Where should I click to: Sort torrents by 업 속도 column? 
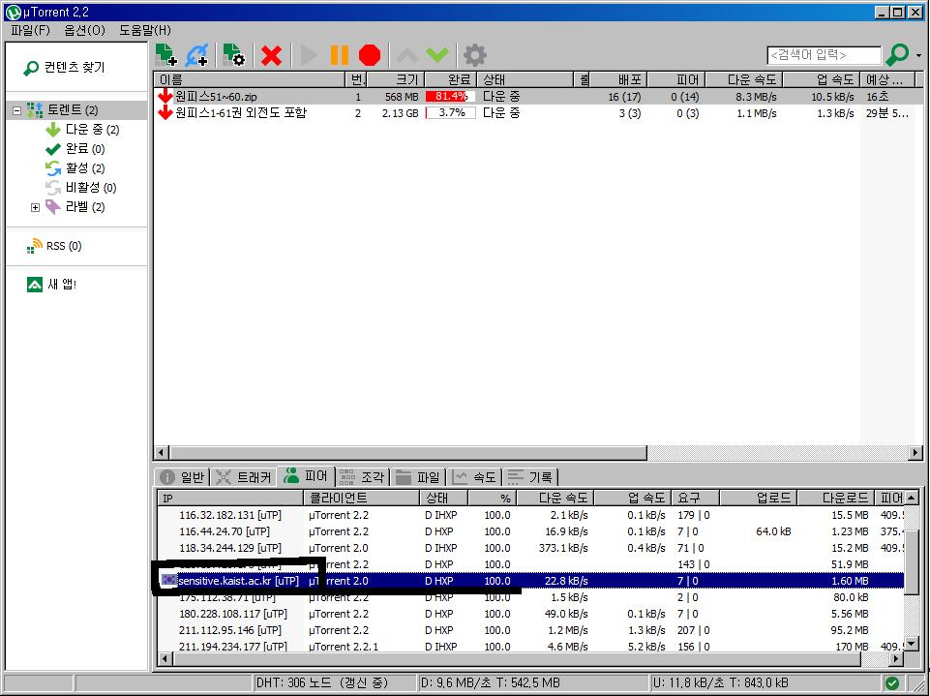[822, 79]
